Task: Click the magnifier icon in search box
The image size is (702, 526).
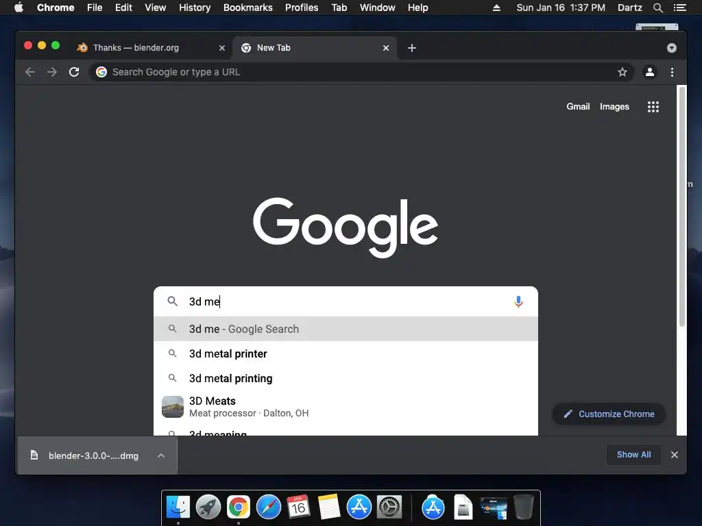Action: click(172, 301)
